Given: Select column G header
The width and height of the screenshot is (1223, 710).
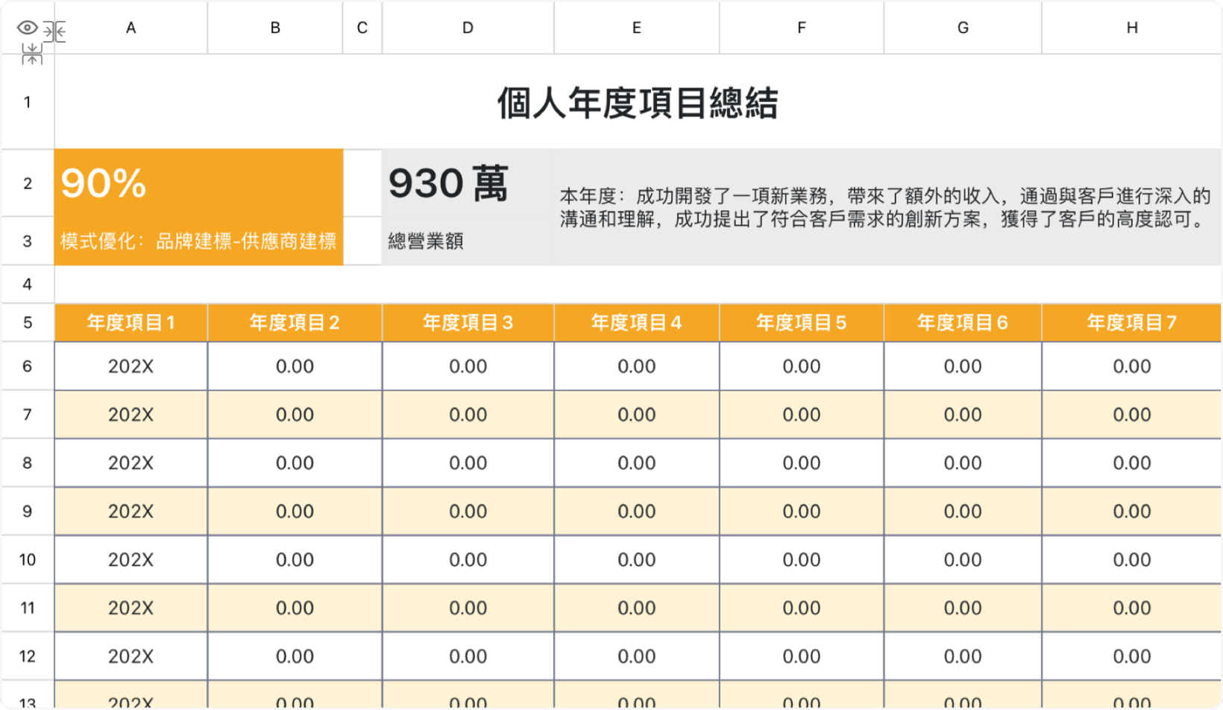Looking at the screenshot, I should coord(963,28).
